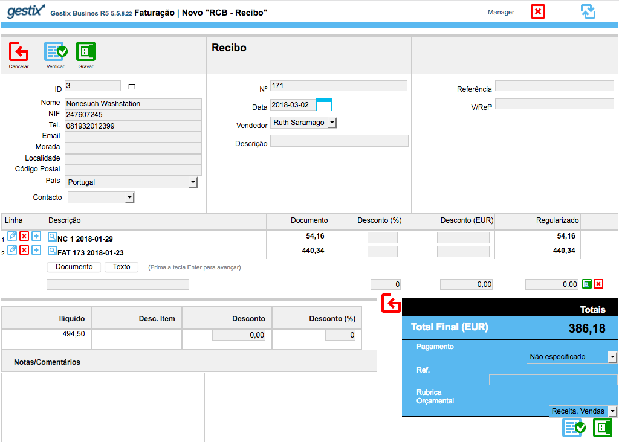
Task: Confirm the new line with green icon
Action: point(587,284)
